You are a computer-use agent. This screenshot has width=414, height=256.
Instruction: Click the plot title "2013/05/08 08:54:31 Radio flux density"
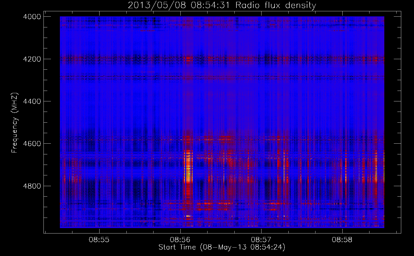[222, 5]
